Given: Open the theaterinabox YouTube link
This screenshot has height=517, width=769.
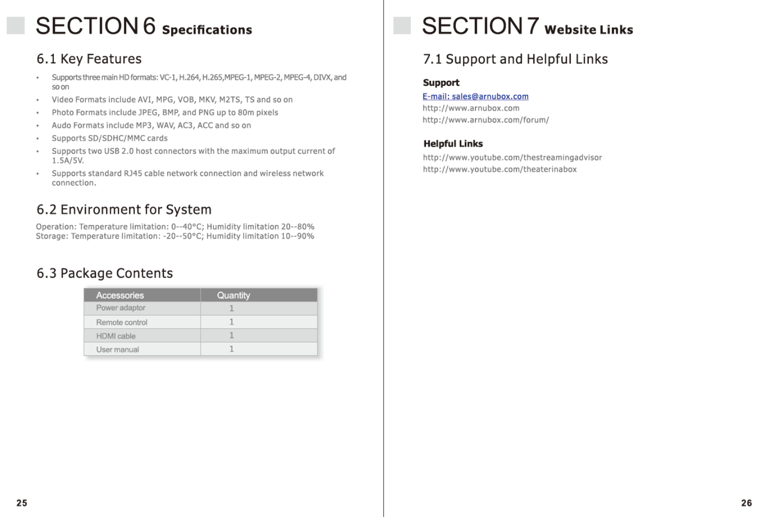Looking at the screenshot, I should [499, 169].
